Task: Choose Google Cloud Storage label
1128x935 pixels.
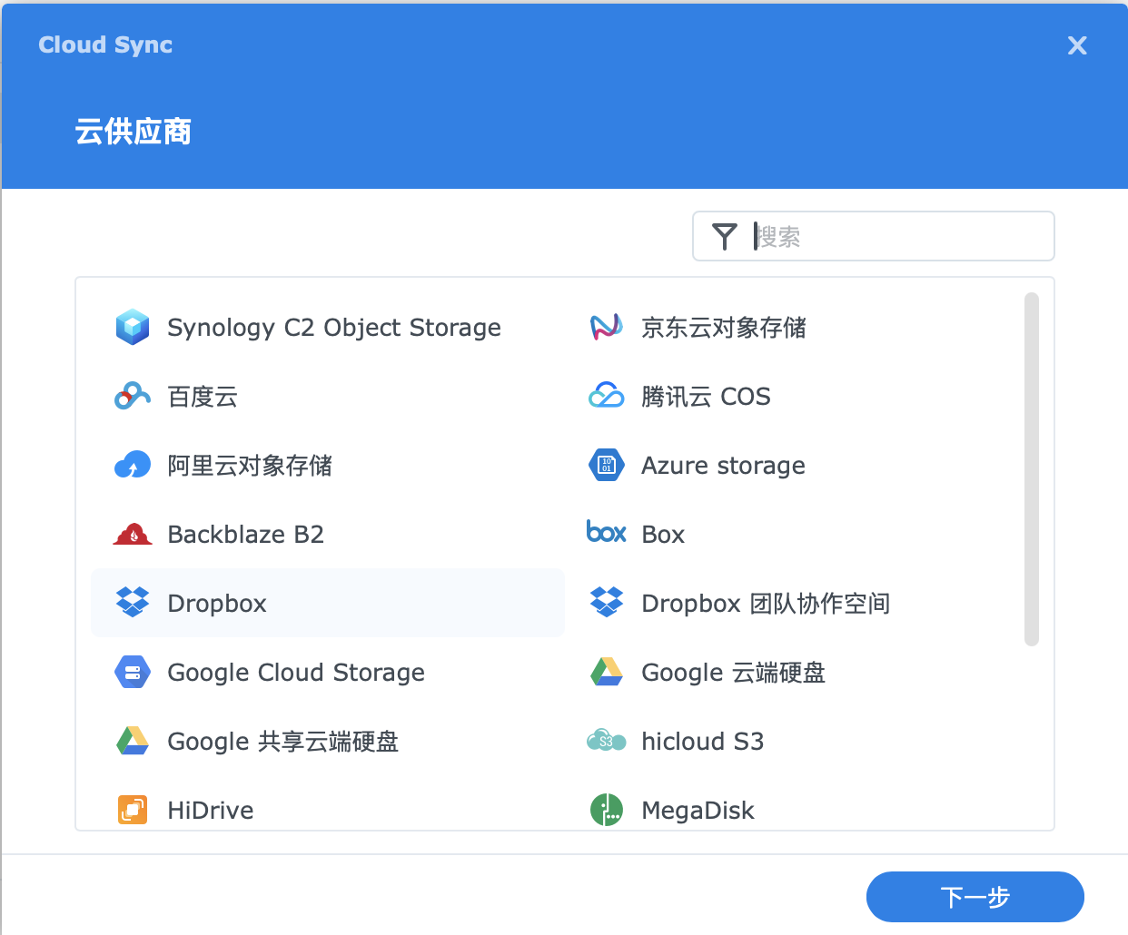Action: point(296,673)
